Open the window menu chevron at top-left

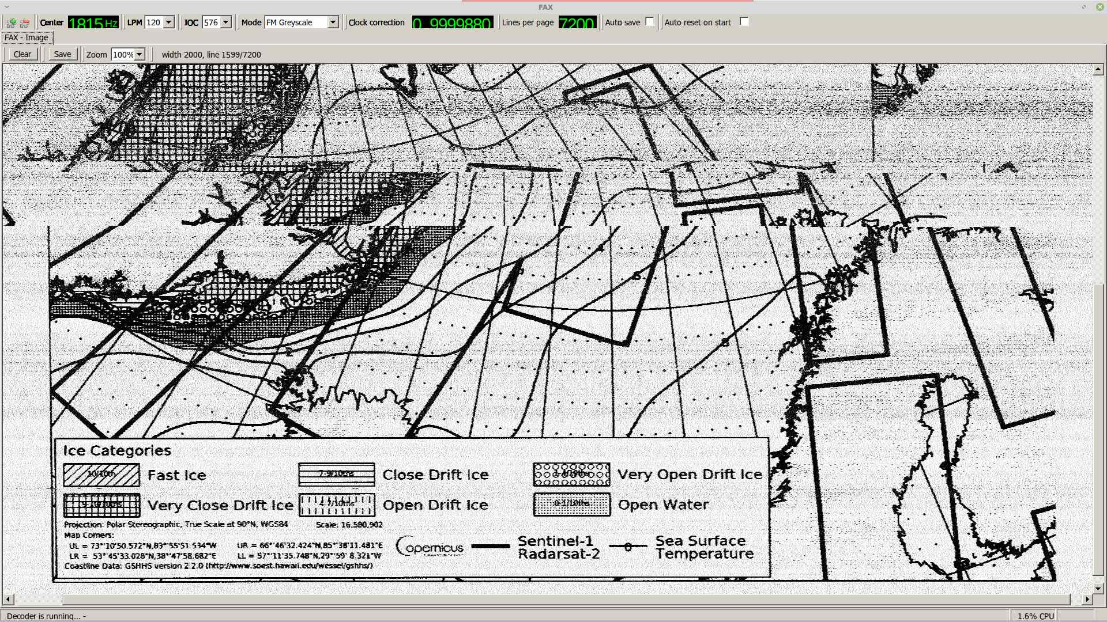(6, 7)
